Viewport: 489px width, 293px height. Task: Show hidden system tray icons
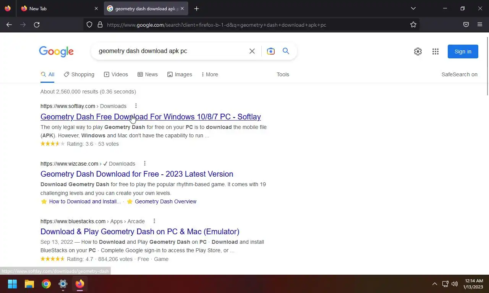pos(434,284)
